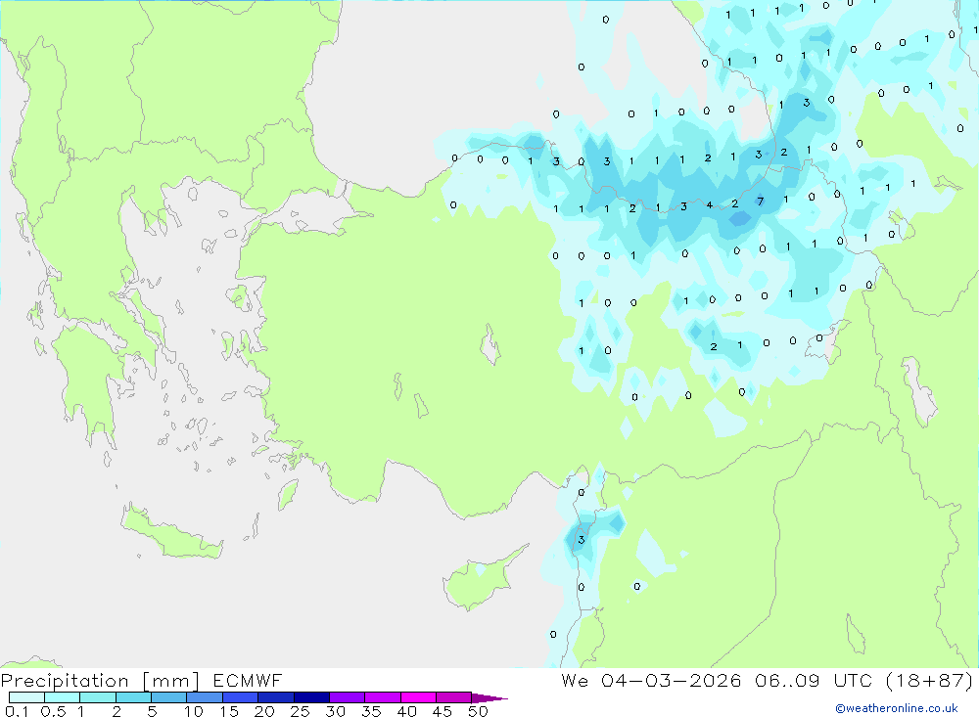This screenshot has height=717, width=979.
Task: Click the '10' legend scale label
Action: 194,711
